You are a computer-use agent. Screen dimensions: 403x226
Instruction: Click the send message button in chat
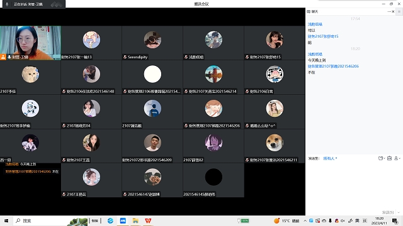click(388, 212)
